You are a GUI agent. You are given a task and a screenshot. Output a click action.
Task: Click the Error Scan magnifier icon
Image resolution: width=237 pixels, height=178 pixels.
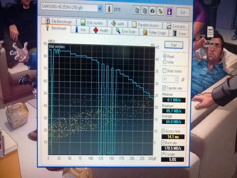[118, 31]
